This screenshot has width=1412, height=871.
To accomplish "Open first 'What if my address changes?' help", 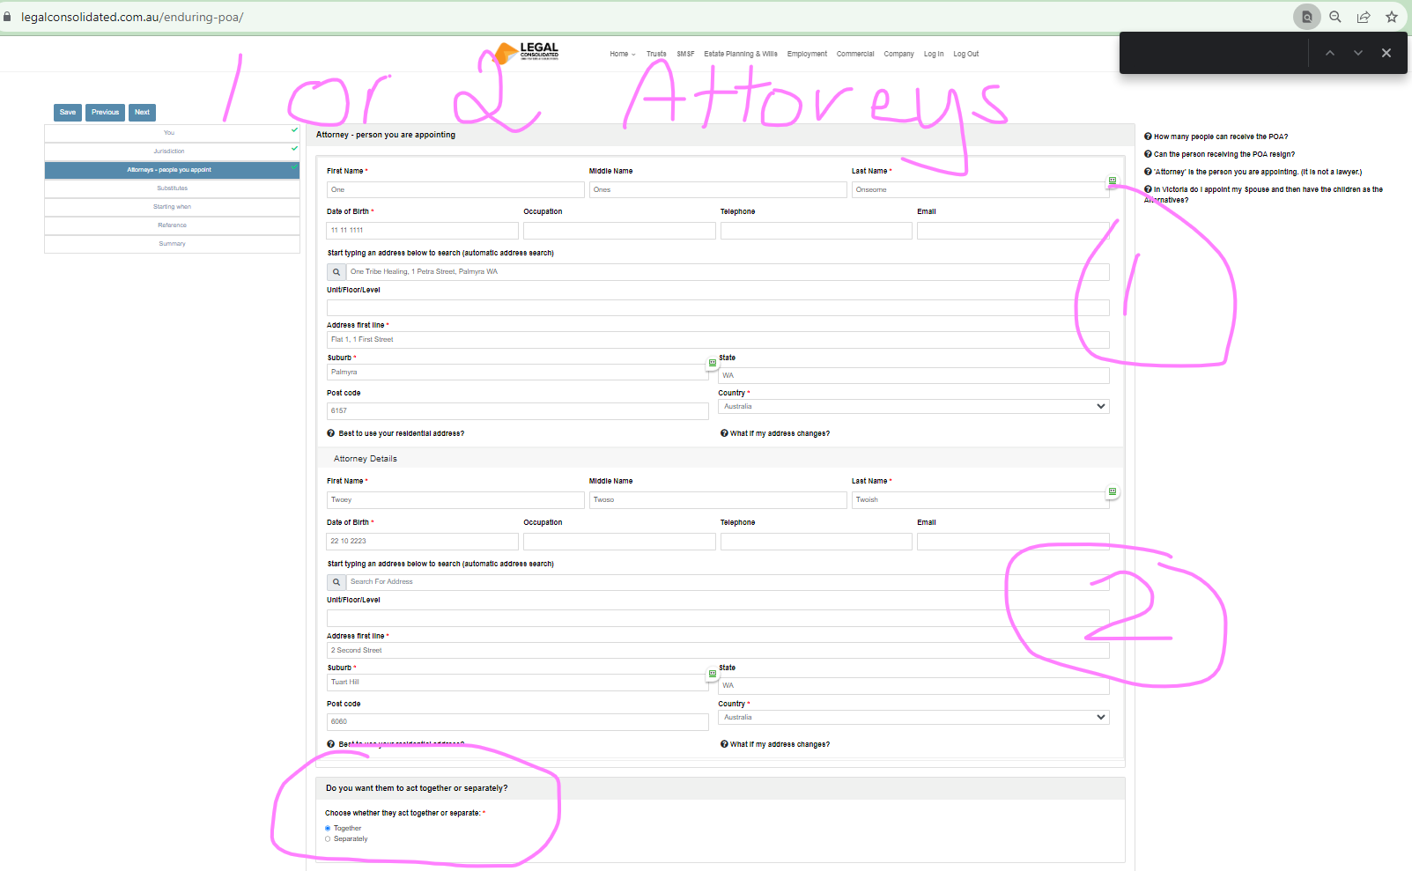I will click(x=775, y=433).
